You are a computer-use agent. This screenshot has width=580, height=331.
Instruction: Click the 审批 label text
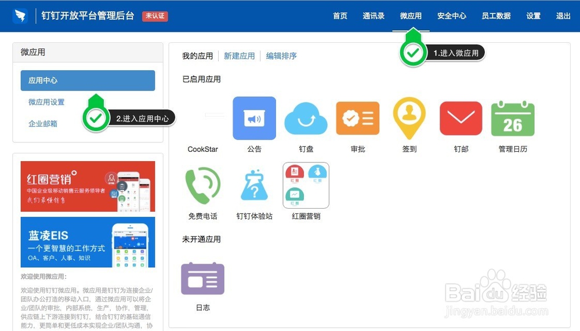[x=358, y=149]
